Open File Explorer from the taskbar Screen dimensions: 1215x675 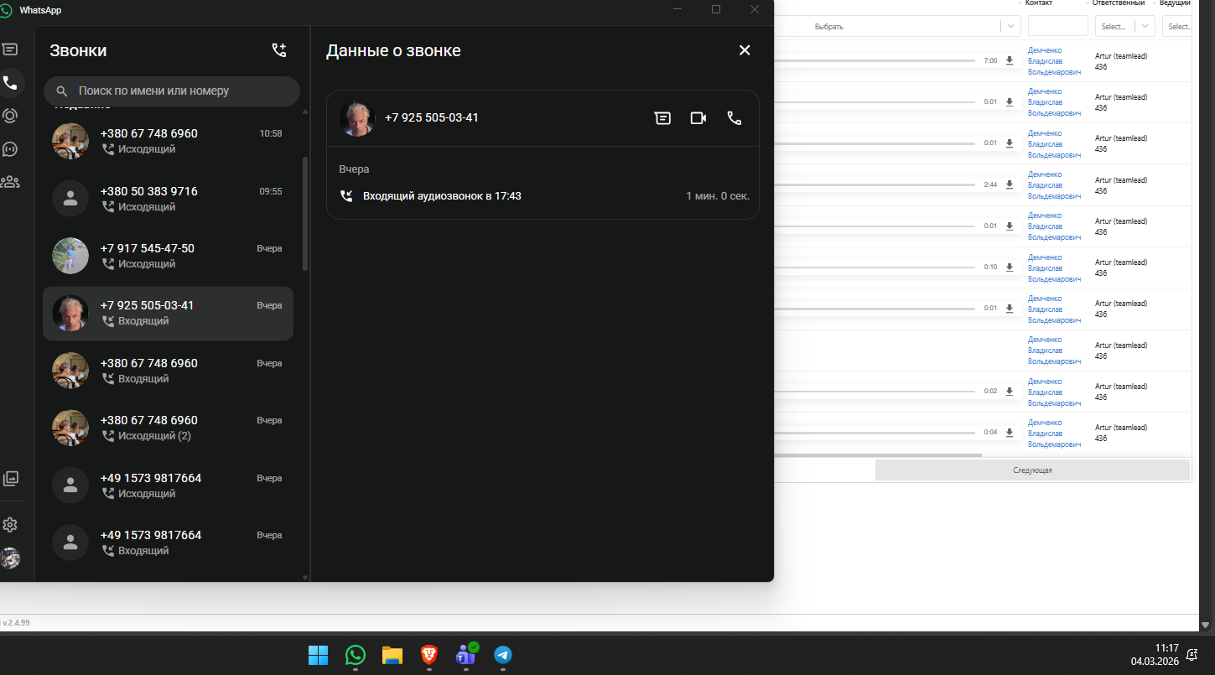(x=392, y=655)
